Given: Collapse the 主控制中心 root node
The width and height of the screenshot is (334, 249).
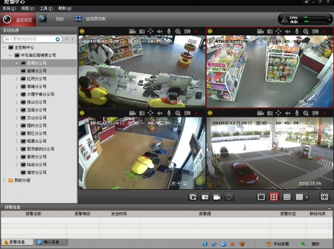Looking at the screenshot, I should click(4, 47).
